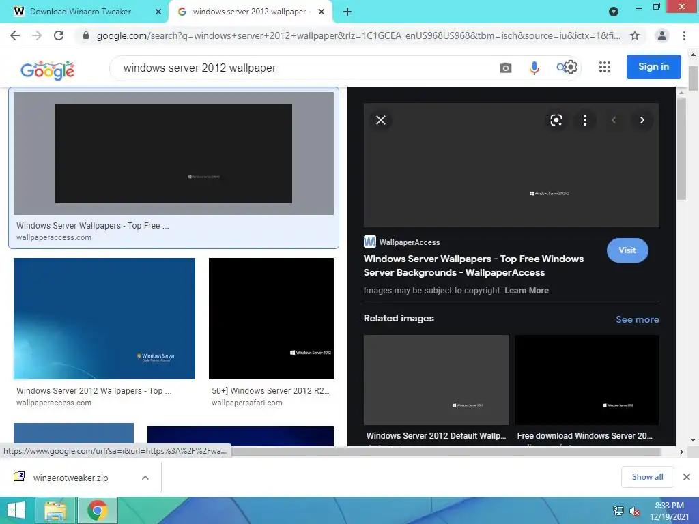Image resolution: width=699 pixels, height=524 pixels.
Task: Go back with the browser back arrow
Action: [15, 35]
